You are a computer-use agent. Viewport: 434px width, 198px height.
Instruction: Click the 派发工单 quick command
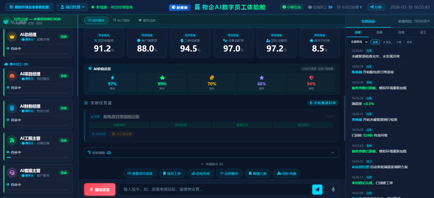[x=172, y=174]
